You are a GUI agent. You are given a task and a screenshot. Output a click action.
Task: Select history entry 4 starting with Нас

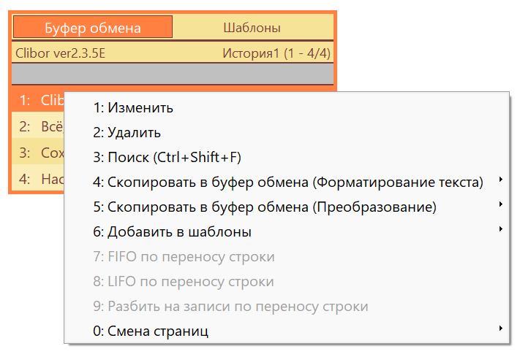tap(38, 179)
